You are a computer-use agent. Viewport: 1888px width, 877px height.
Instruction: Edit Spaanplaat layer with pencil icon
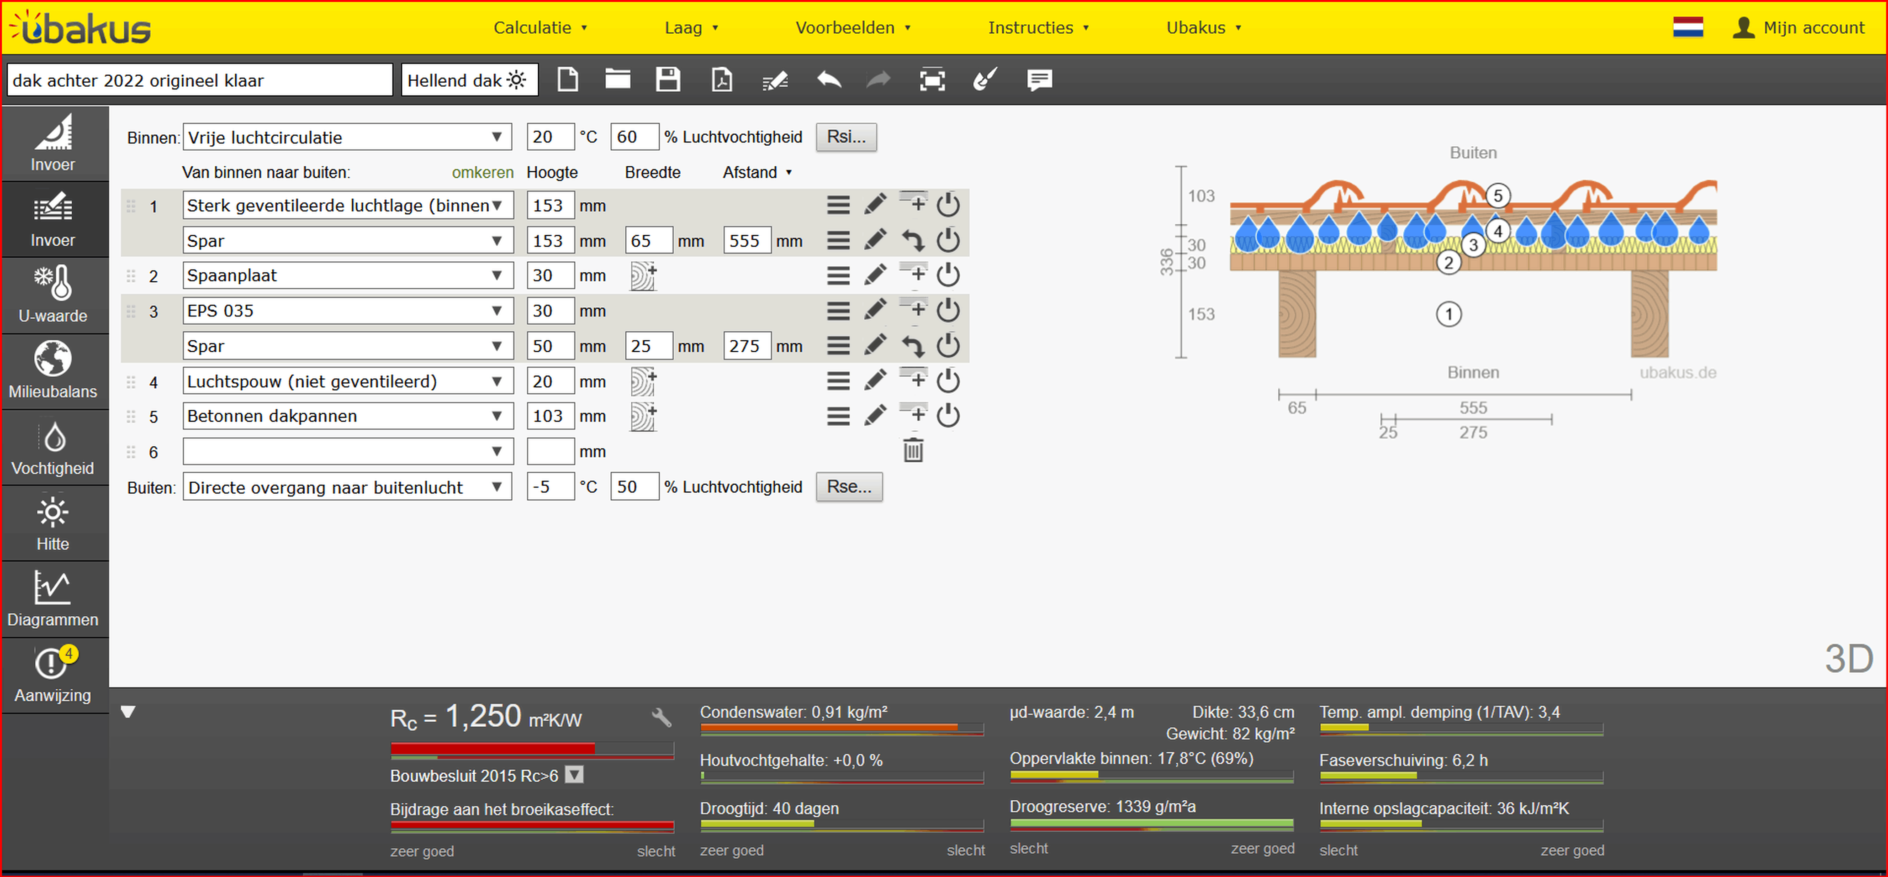(875, 275)
